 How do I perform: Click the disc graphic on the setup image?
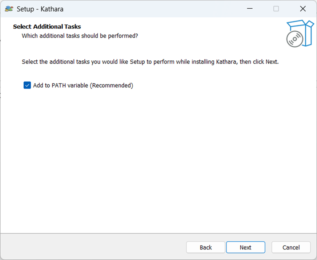(293, 39)
